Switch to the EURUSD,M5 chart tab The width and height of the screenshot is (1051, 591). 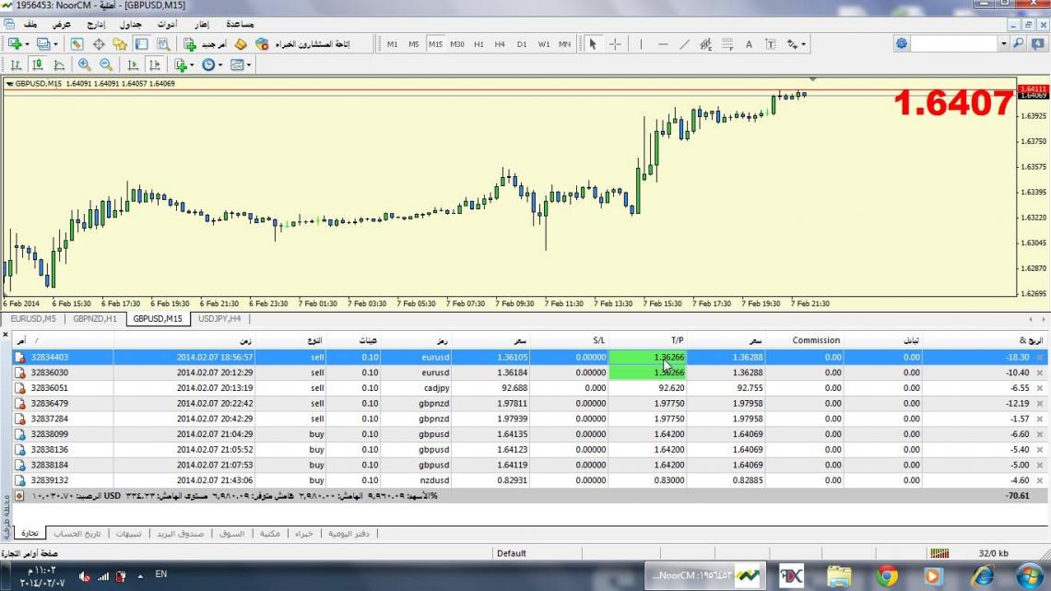[x=33, y=319]
